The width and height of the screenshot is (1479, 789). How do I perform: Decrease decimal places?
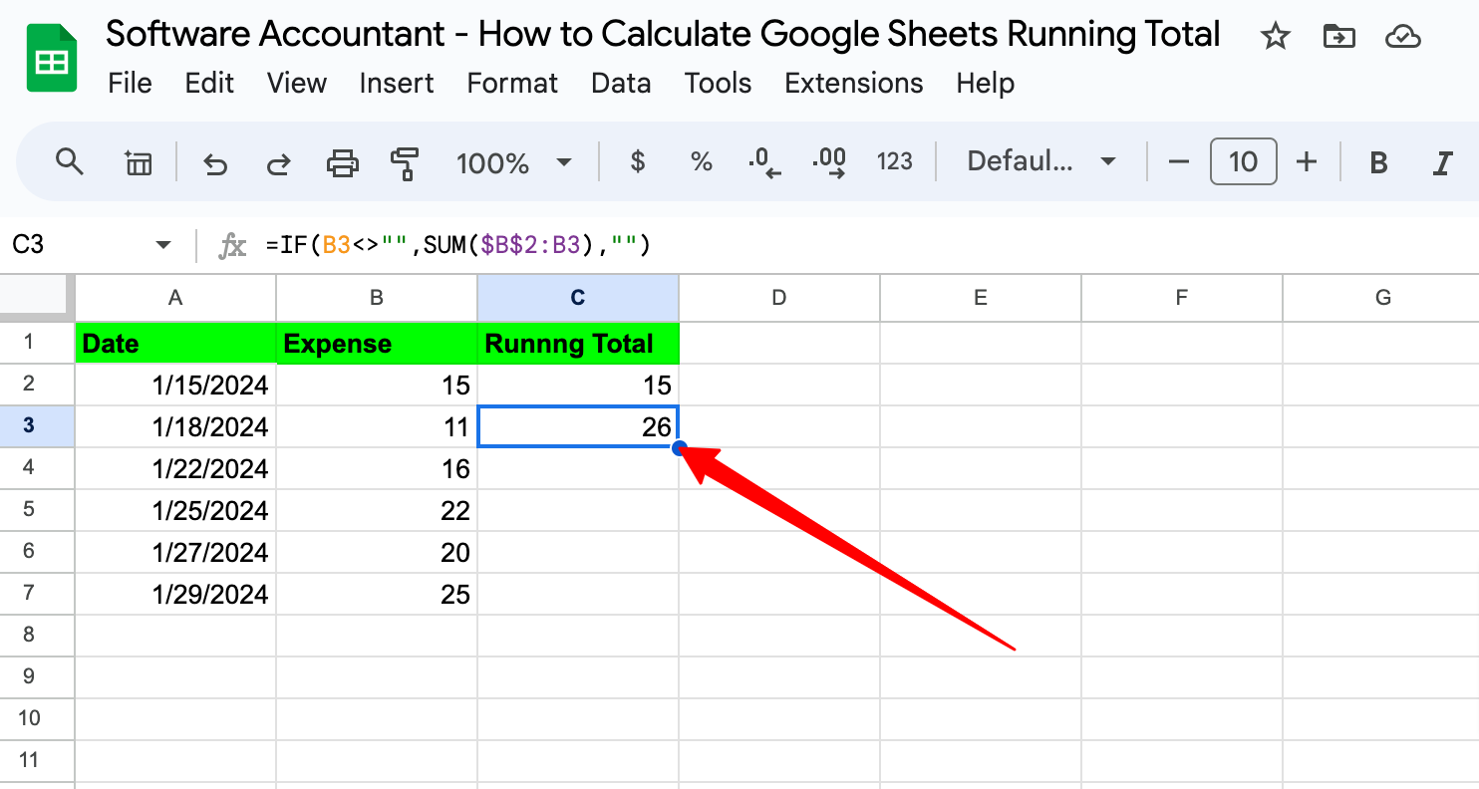764,162
